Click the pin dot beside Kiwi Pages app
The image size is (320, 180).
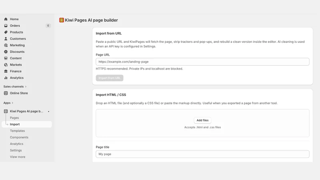pyautogui.click(x=48, y=112)
